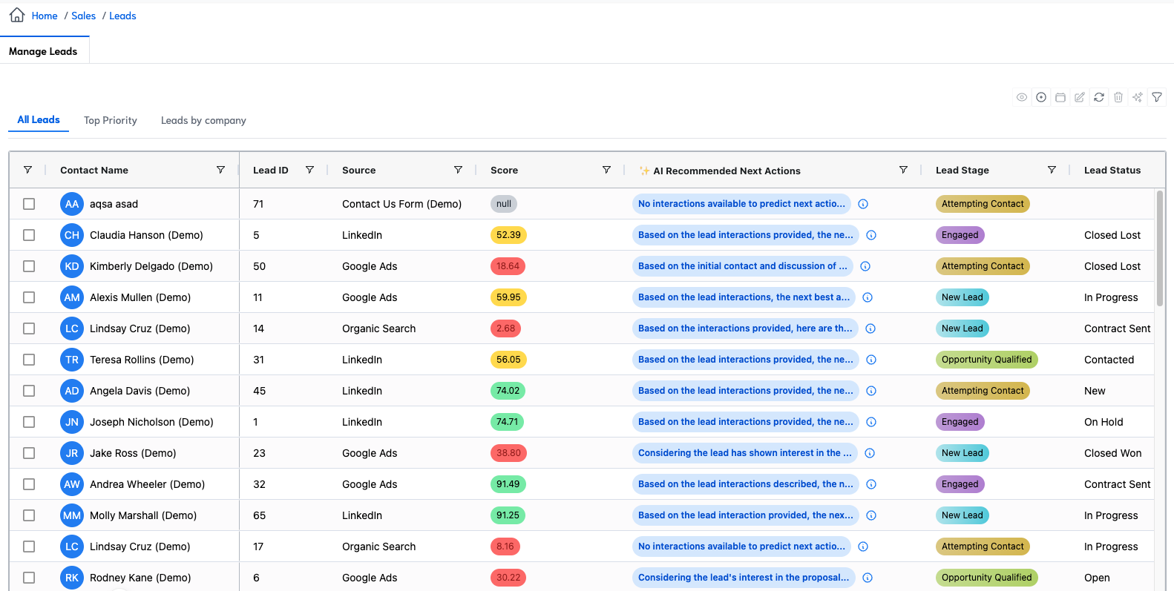Click the calendar icon in toolbar
1174x591 pixels.
click(x=1060, y=97)
